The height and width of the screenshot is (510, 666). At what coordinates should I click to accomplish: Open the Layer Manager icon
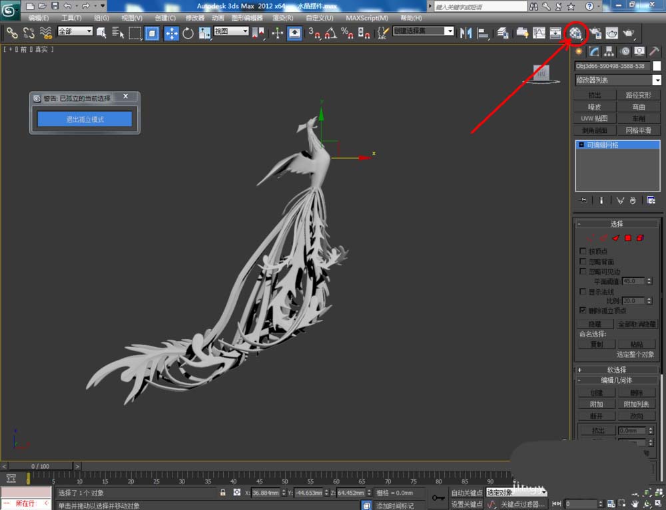pos(502,33)
